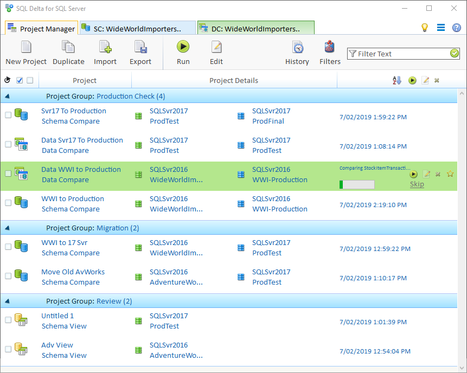Select ProdFinal target of Svr17 To Production

click(x=268, y=121)
